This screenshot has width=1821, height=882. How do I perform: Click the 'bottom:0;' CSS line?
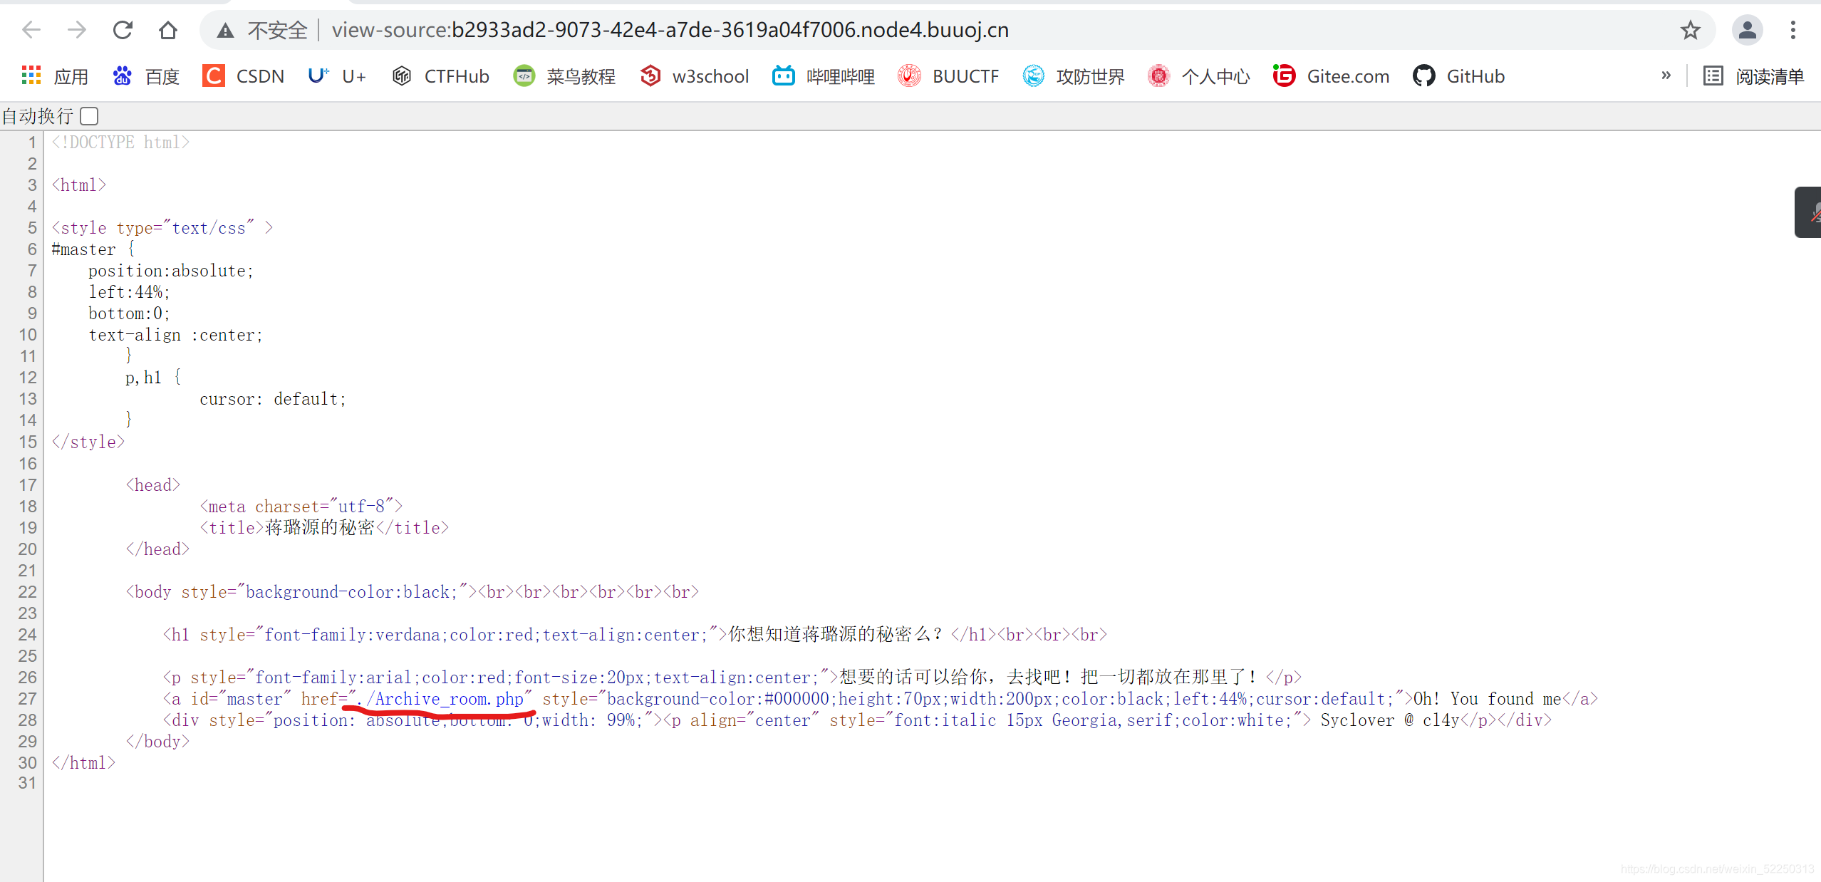(x=130, y=313)
